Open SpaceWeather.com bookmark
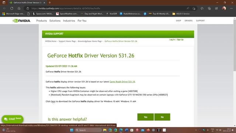Screen dimensions: 236x133 [x=67, y=14]
